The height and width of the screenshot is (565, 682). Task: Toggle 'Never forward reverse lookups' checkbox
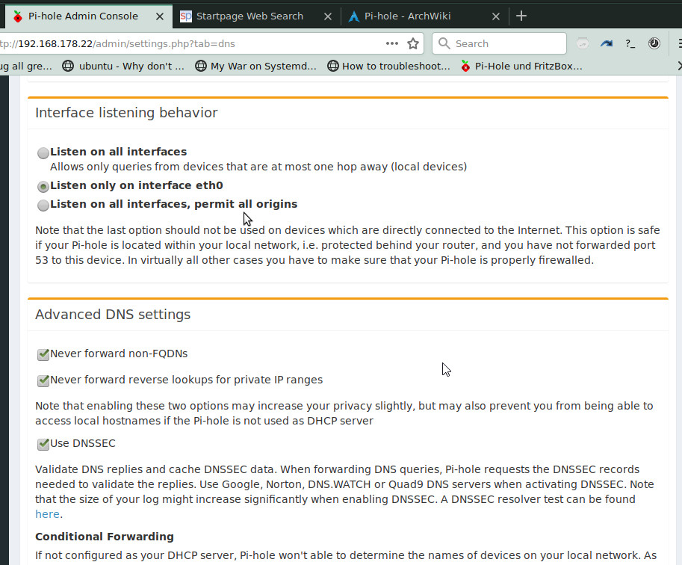point(43,381)
